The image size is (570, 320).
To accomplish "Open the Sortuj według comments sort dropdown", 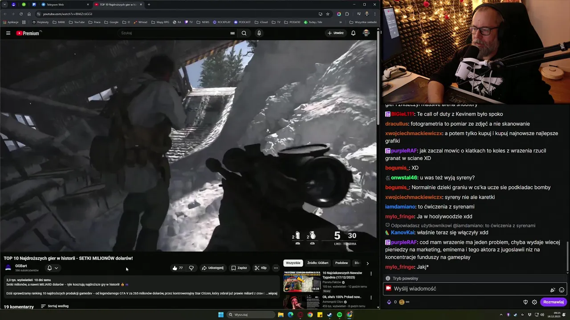I will click(x=55, y=306).
